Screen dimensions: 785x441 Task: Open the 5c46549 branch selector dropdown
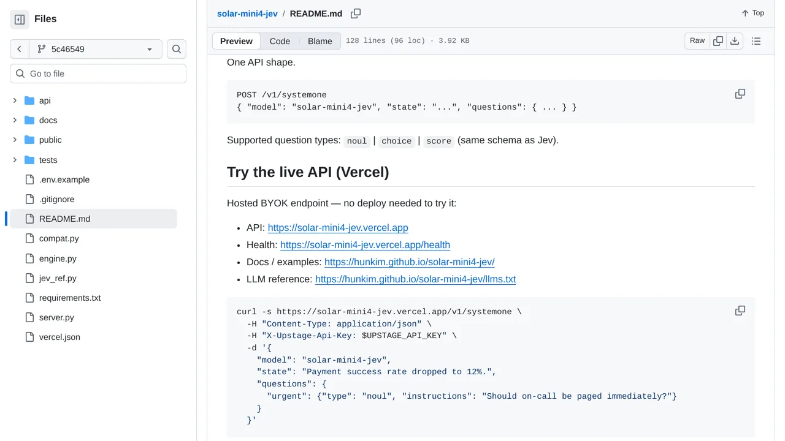click(x=95, y=49)
